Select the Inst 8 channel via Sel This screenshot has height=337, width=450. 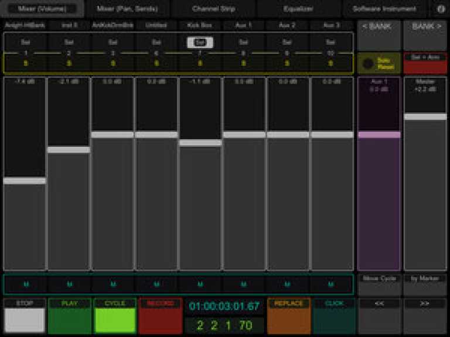click(x=69, y=42)
